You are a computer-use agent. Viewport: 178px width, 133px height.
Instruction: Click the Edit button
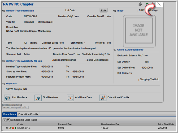click(103, 10)
